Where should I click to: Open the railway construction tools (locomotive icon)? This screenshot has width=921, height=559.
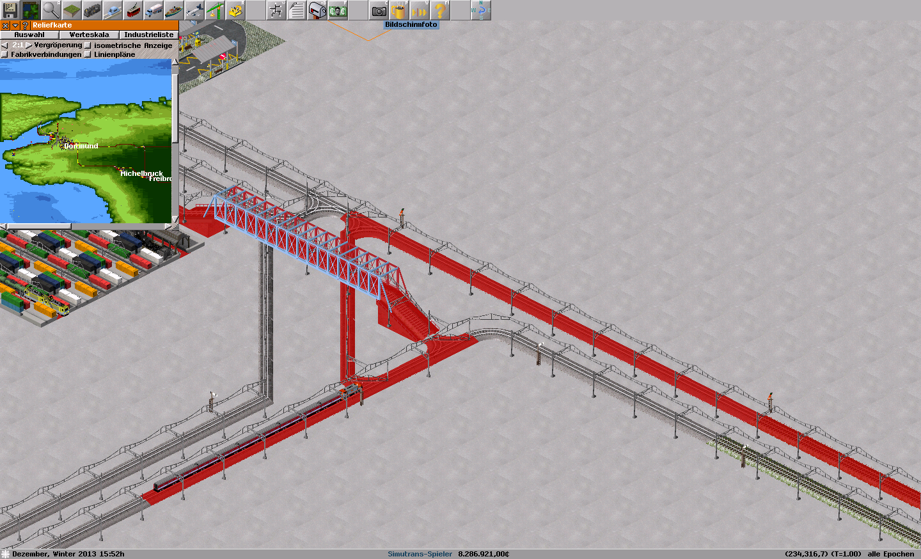pos(92,10)
